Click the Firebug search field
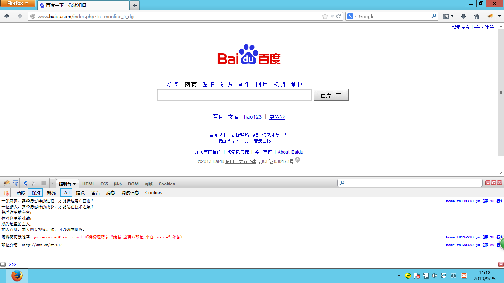504x283 pixels. (410, 183)
